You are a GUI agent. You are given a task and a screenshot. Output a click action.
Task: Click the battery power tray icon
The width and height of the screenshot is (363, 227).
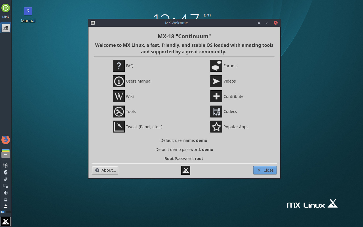[6, 199]
